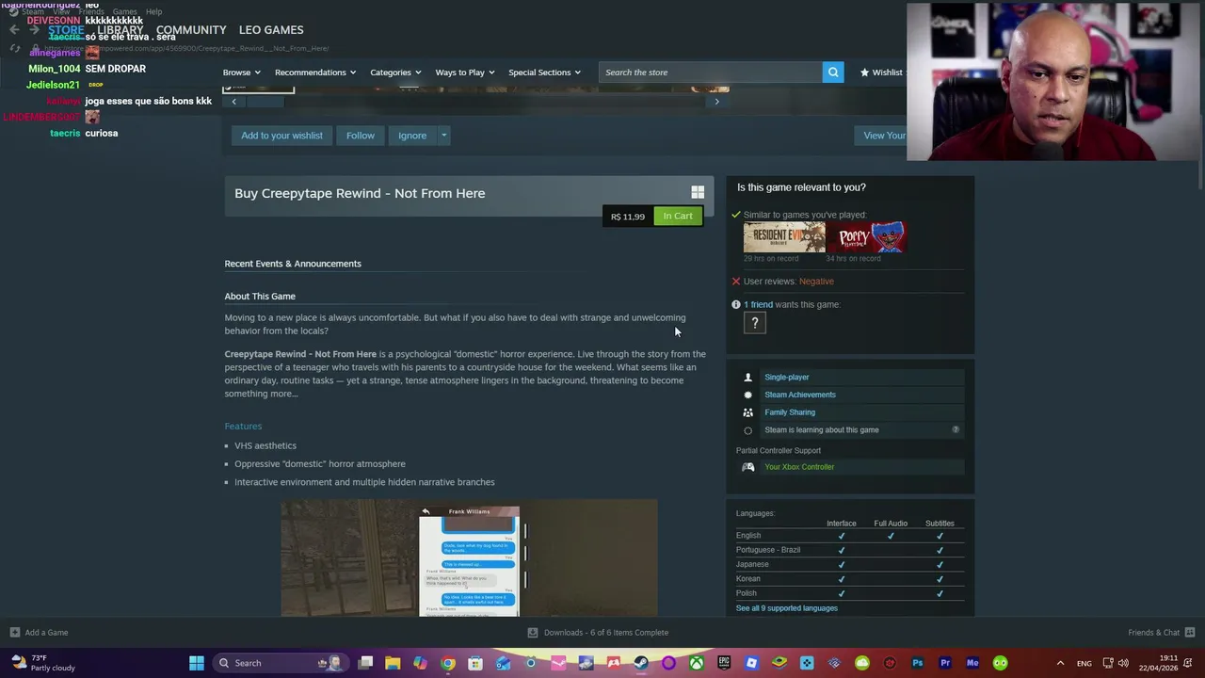Click the Downloads tray icon
1205x678 pixels.
point(533,633)
